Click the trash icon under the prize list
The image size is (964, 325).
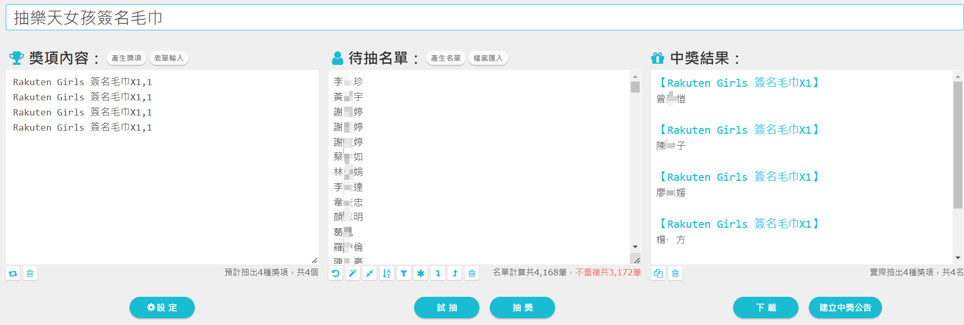(x=30, y=273)
